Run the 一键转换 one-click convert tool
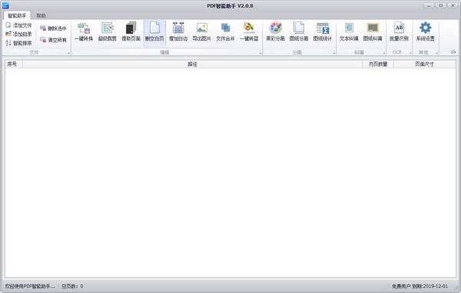The width and height of the screenshot is (461, 293). point(84,32)
